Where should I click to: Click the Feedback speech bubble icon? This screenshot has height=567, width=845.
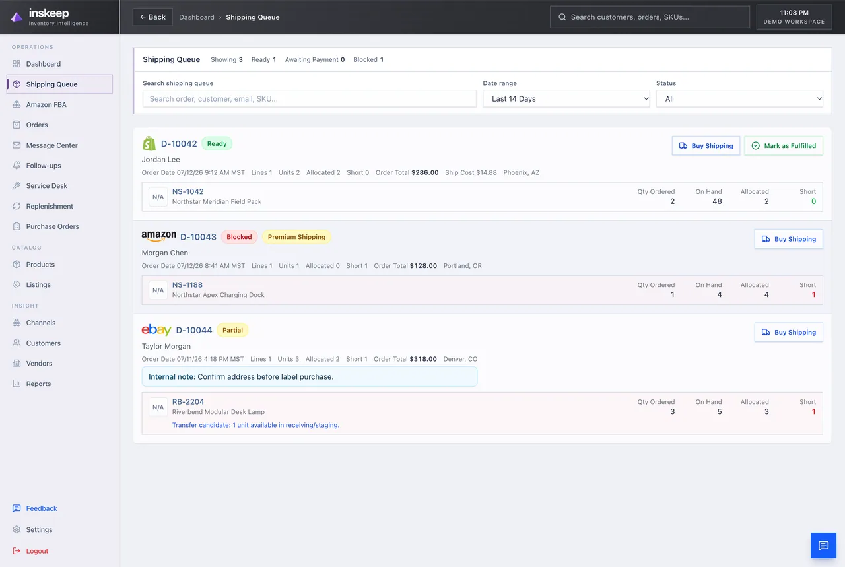tap(17, 508)
